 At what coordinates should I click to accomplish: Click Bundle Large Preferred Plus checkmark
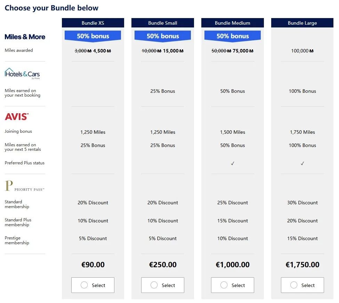302,163
